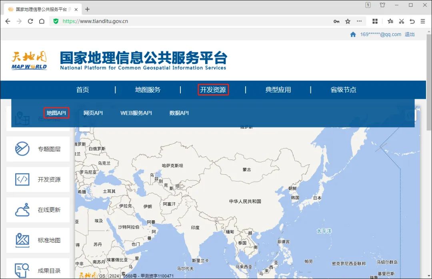The height and width of the screenshot is (279, 432).
Task: Open the 省级节点 navigation item
Action: pos(343,90)
